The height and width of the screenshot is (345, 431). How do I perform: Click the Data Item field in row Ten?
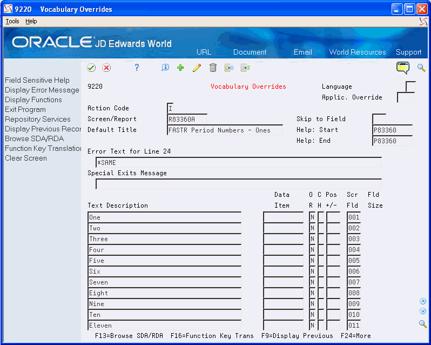283,315
